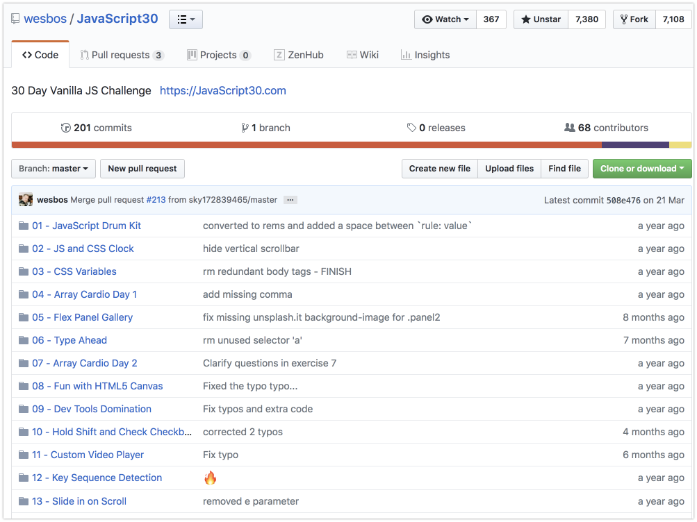The height and width of the screenshot is (522, 697).
Task: Visit the JavaScript30.com link
Action: [222, 90]
